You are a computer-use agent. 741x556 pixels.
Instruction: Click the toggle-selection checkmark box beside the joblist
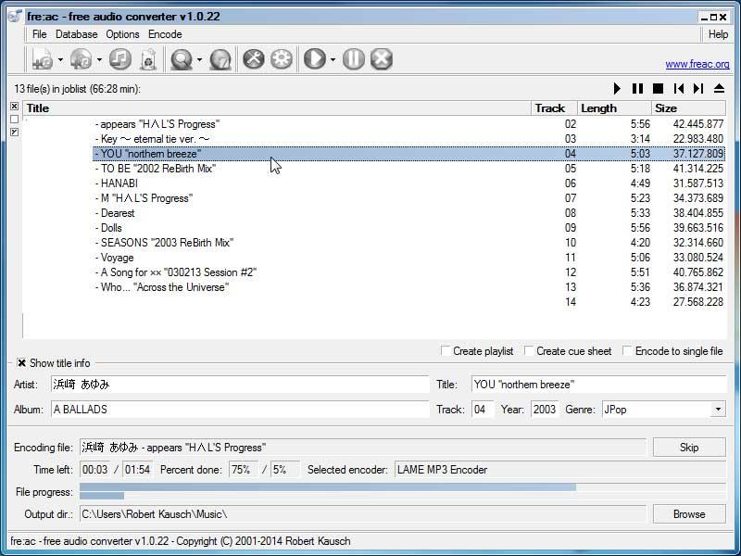[14, 133]
